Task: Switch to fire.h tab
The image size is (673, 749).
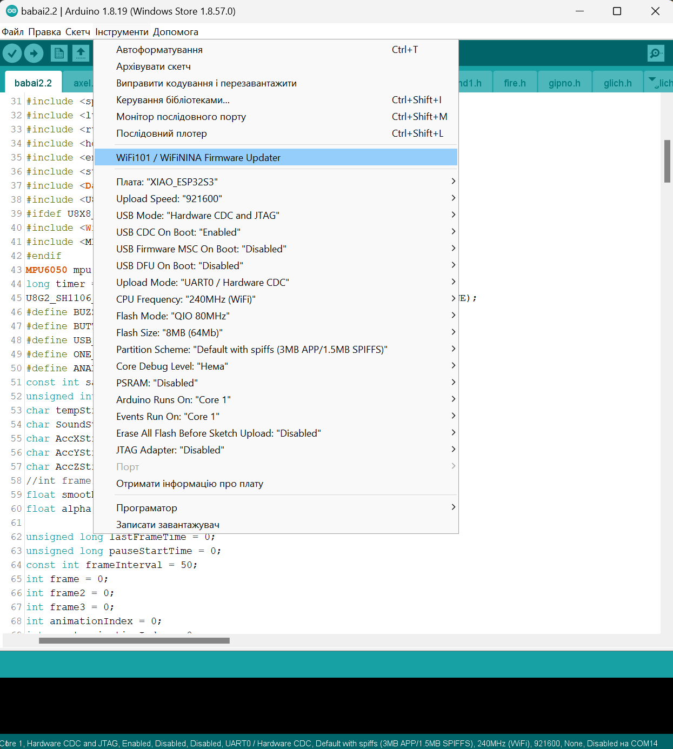Action: pos(515,83)
